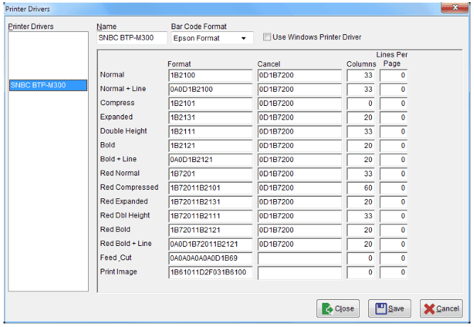The width and height of the screenshot is (474, 327).
Task: Click Double Height Lines Per Page field
Action: coord(392,131)
